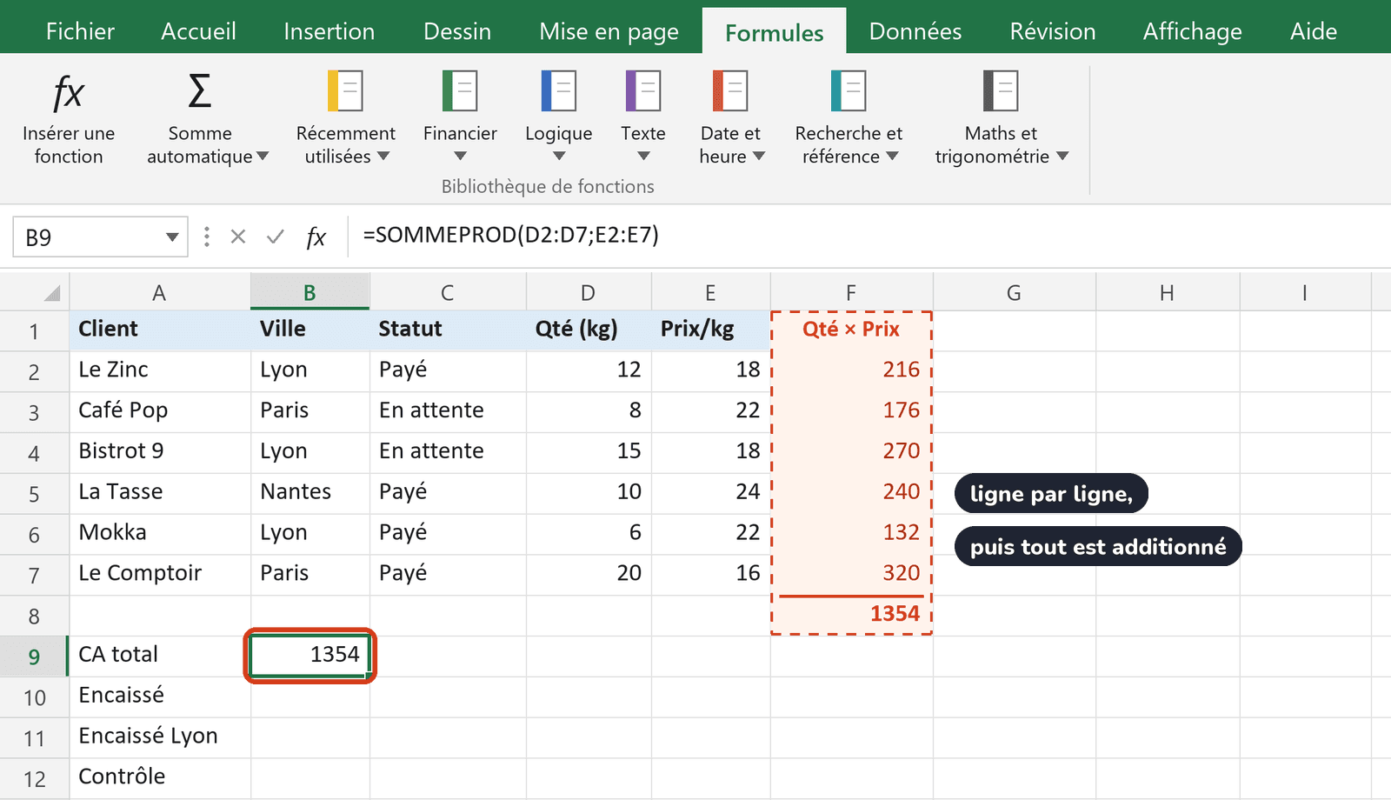Open the Récemment utilisées function book icon
The image size is (1391, 800).
[345, 90]
